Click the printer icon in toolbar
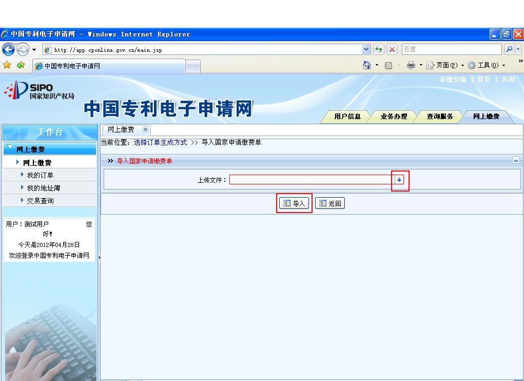This screenshot has width=524, height=381. pos(411,65)
